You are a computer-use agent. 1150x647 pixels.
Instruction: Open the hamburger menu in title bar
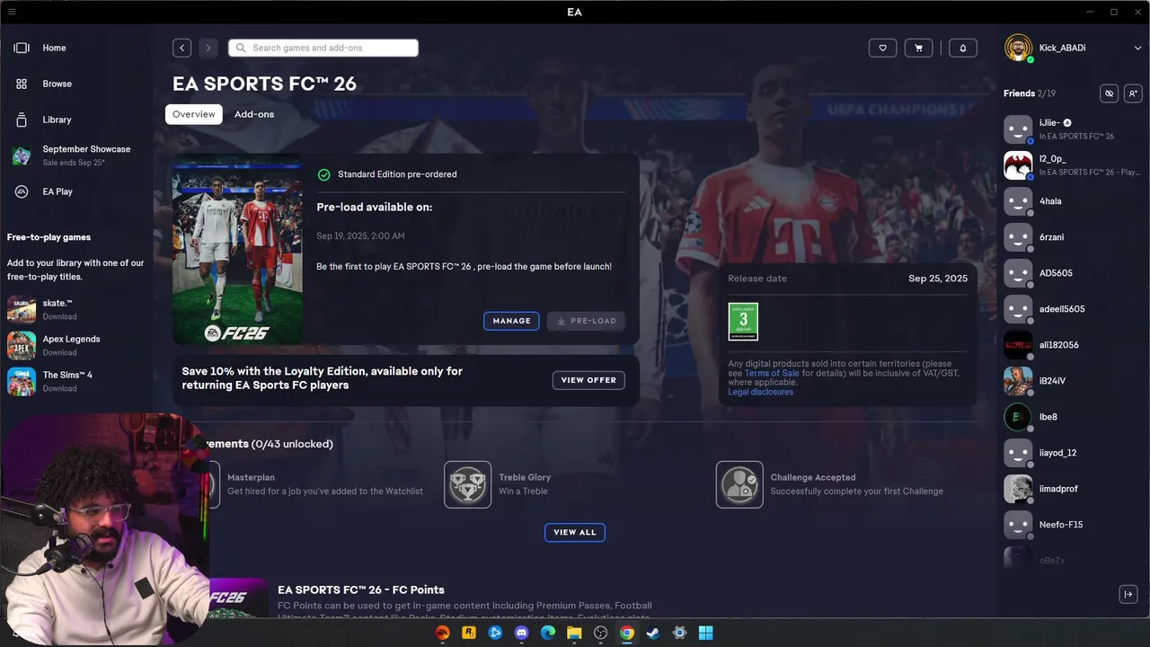(12, 12)
